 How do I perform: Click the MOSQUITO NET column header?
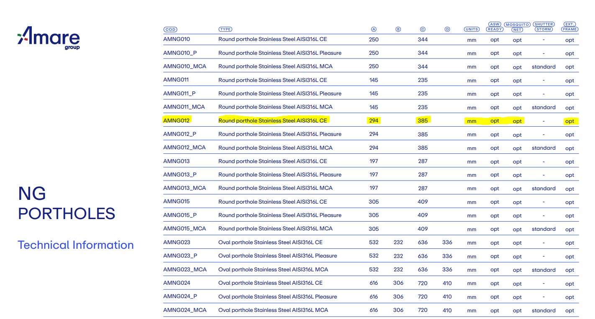point(517,27)
